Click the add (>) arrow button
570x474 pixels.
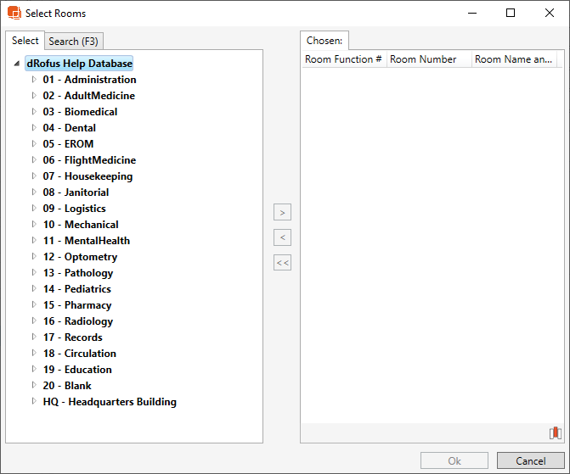(x=283, y=212)
